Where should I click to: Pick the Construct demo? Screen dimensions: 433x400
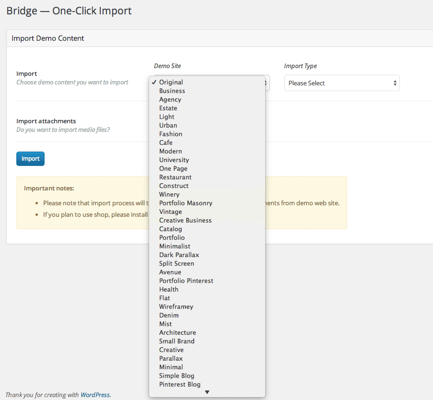(207, 186)
